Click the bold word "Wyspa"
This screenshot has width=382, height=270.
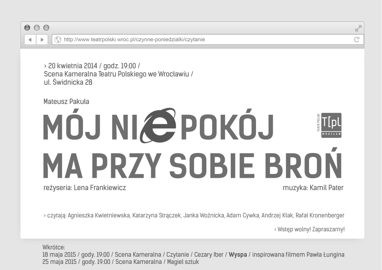(x=238, y=255)
